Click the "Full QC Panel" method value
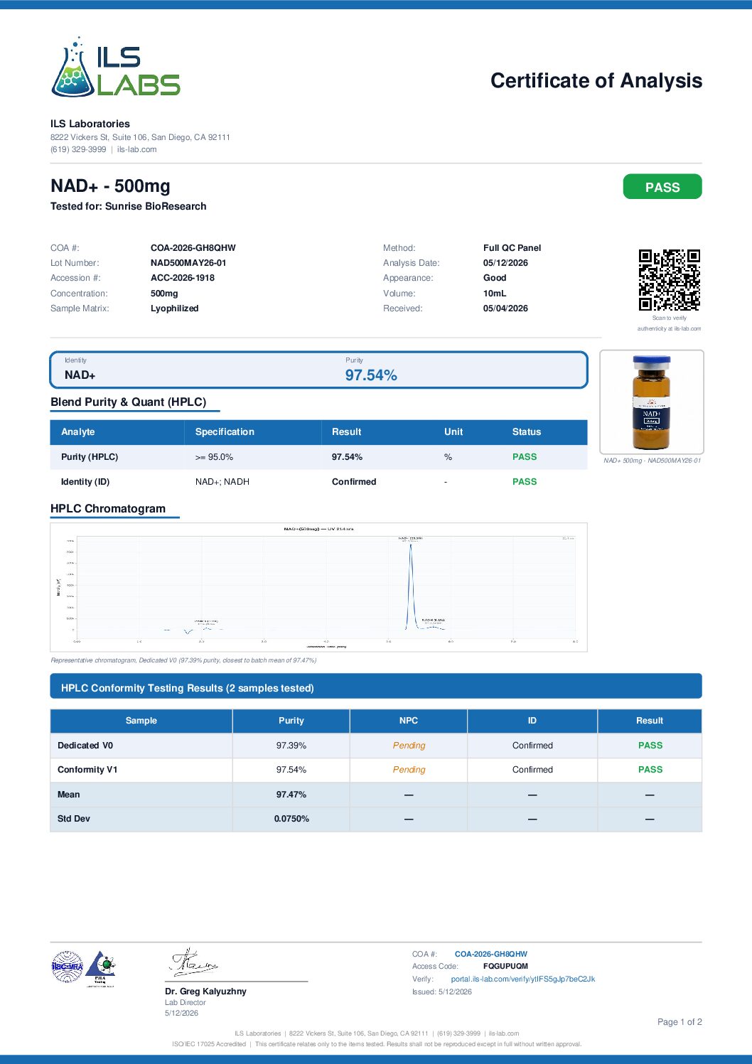 coord(512,248)
